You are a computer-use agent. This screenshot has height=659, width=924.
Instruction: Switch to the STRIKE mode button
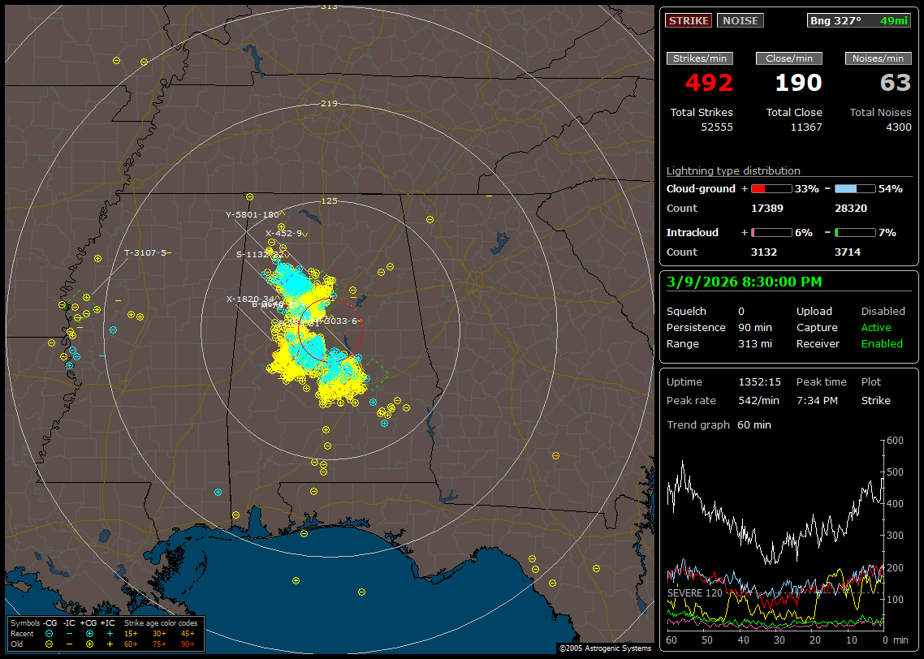(x=689, y=20)
